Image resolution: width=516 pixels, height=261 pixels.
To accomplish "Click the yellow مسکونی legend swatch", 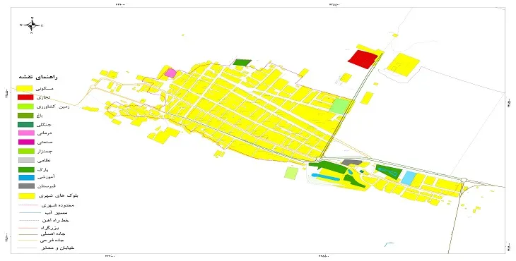I will tap(25, 89).
